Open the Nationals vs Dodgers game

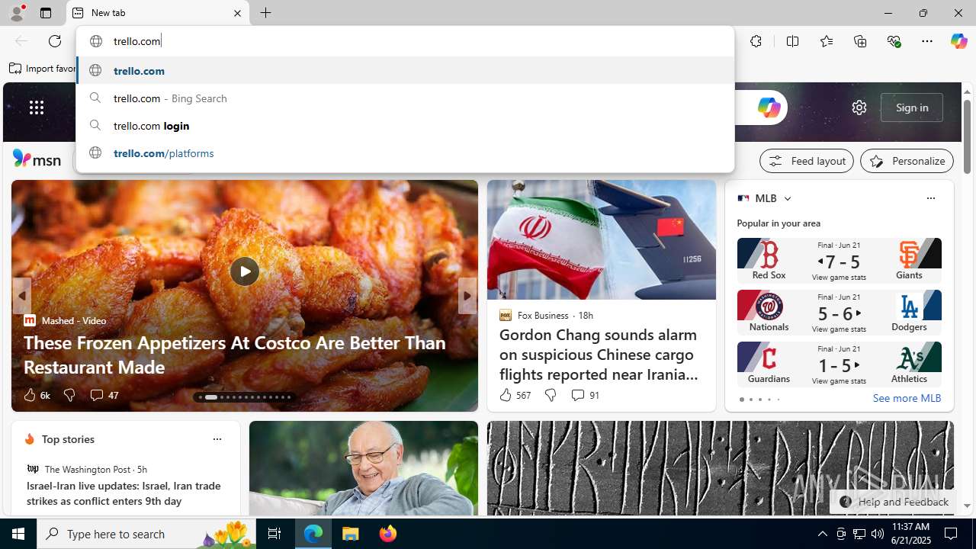click(839, 312)
